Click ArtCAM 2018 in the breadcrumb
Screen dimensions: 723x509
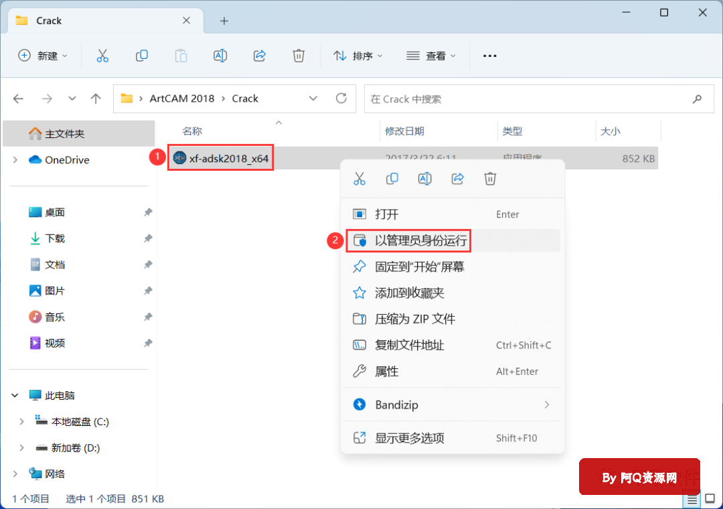(182, 98)
